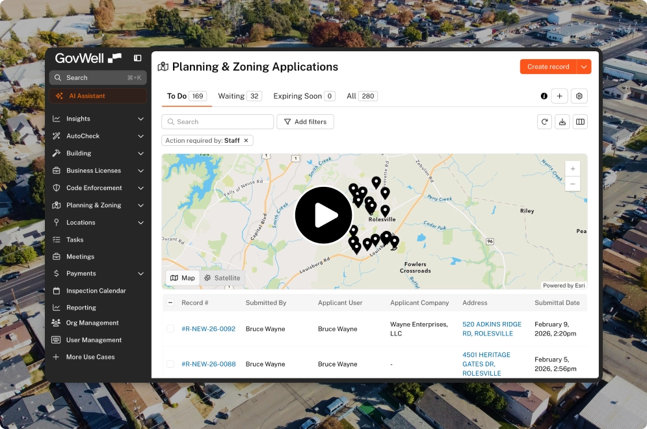Click the sidebar Search field
The image size is (647, 429).
click(98, 77)
